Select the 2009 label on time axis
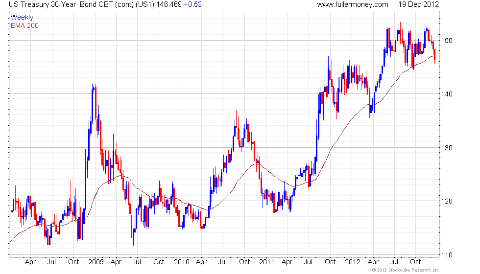Image resolution: width=480 pixels, height=274 pixels. click(x=96, y=262)
